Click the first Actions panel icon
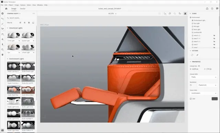220x133 pixels. (x=192, y=55)
